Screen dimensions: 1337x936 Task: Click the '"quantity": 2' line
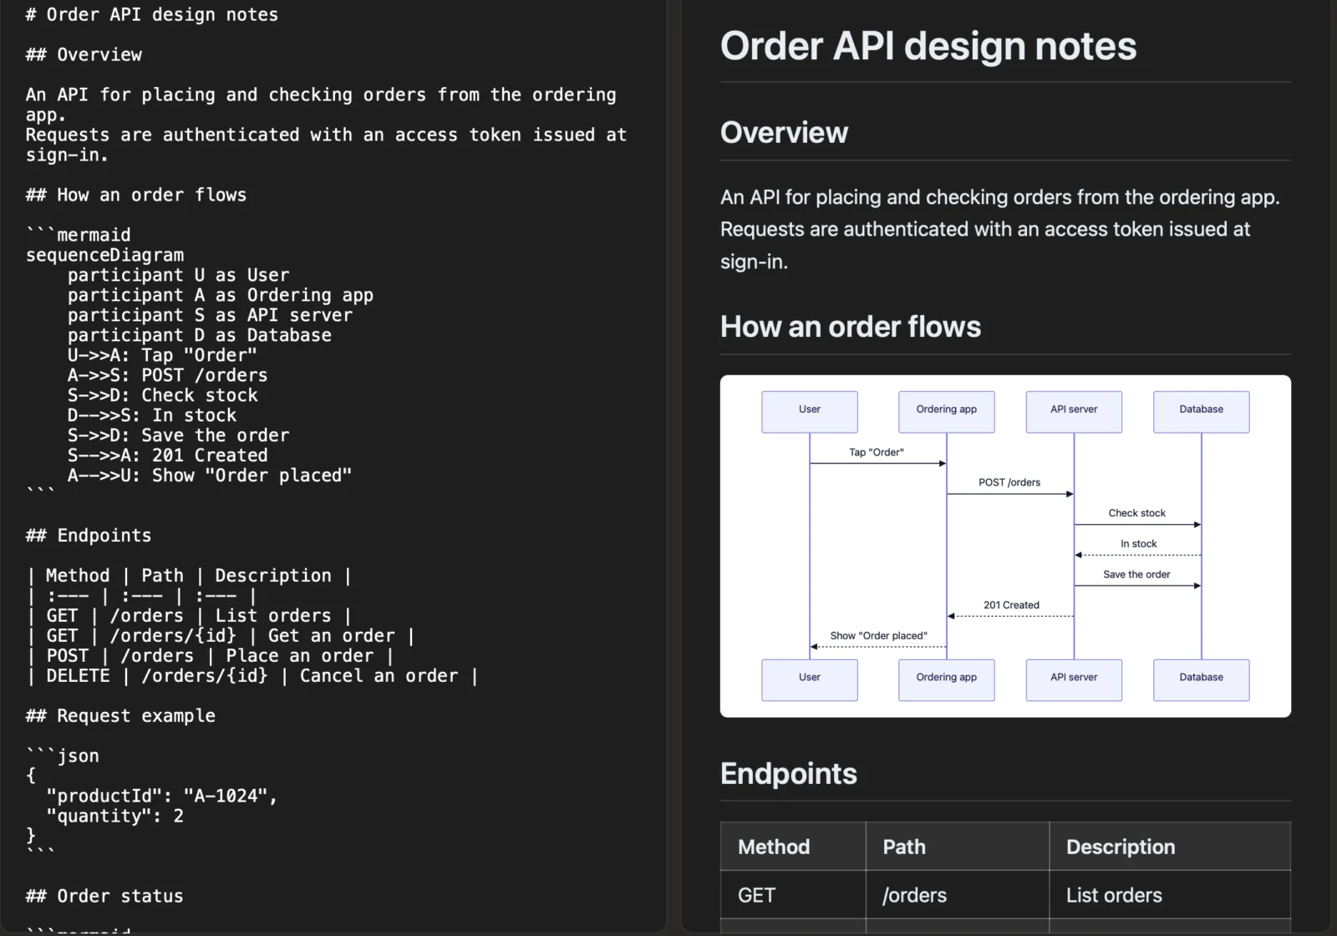[x=114, y=816]
